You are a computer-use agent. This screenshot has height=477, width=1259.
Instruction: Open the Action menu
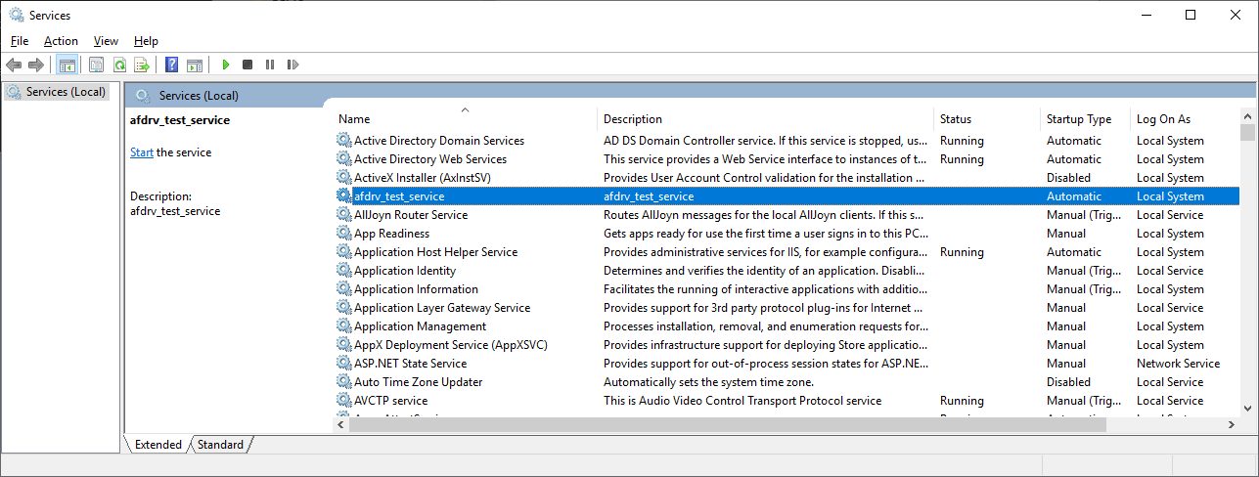coord(61,41)
